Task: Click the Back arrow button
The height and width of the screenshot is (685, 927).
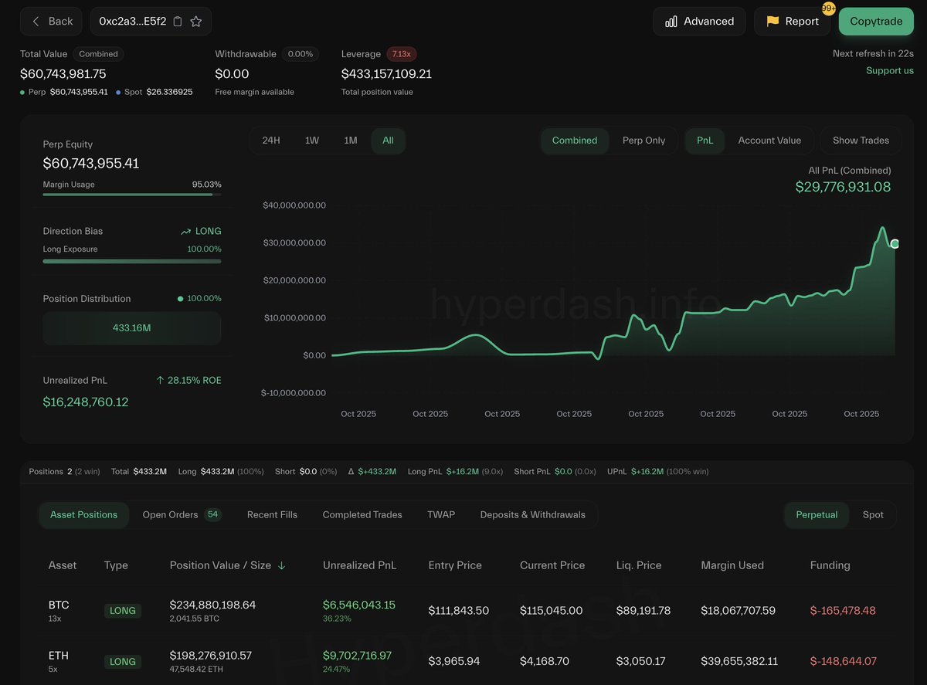Action: click(53, 22)
